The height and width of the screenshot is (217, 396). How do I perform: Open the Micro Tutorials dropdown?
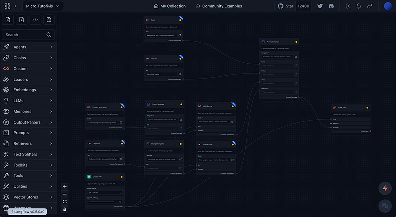tap(43, 6)
